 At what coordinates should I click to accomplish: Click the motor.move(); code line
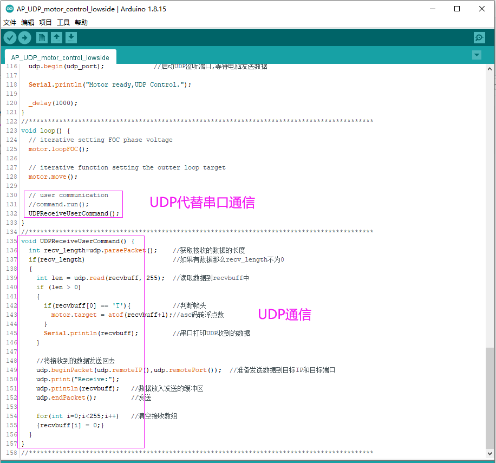tap(53, 177)
